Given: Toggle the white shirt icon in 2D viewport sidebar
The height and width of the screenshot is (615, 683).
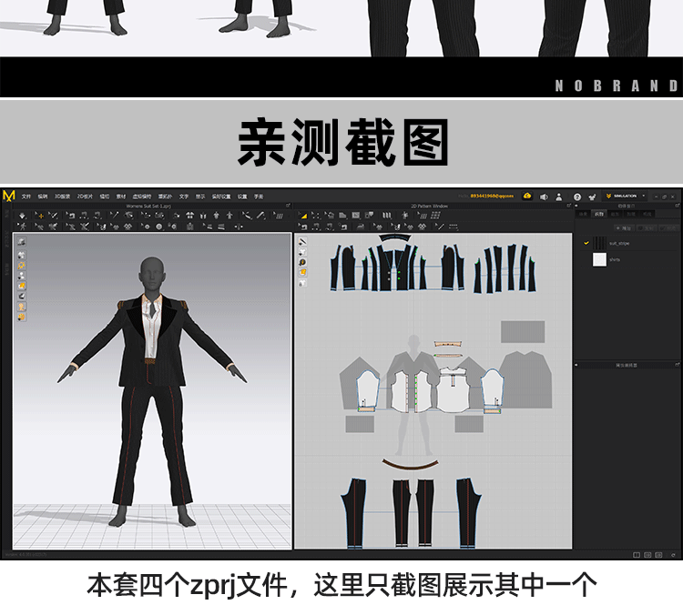Looking at the screenshot, I should pyautogui.click(x=302, y=252).
